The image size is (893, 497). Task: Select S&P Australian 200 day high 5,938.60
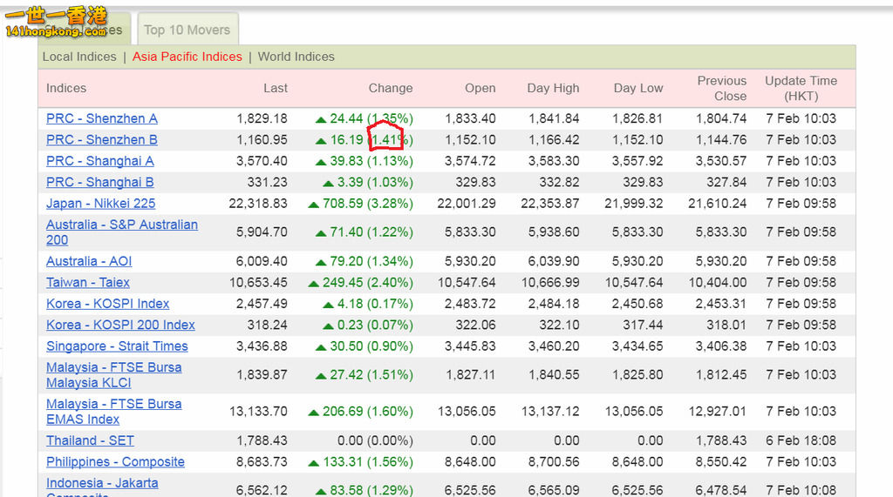pos(554,232)
